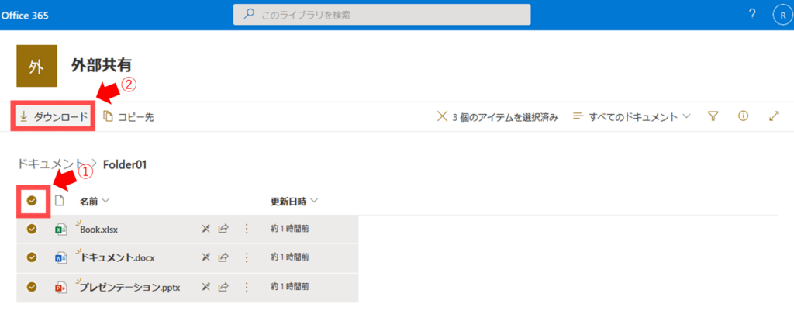Image resolution: width=794 pixels, height=321 pixels.
Task: Open the account profile circle R
Action: coord(781,15)
